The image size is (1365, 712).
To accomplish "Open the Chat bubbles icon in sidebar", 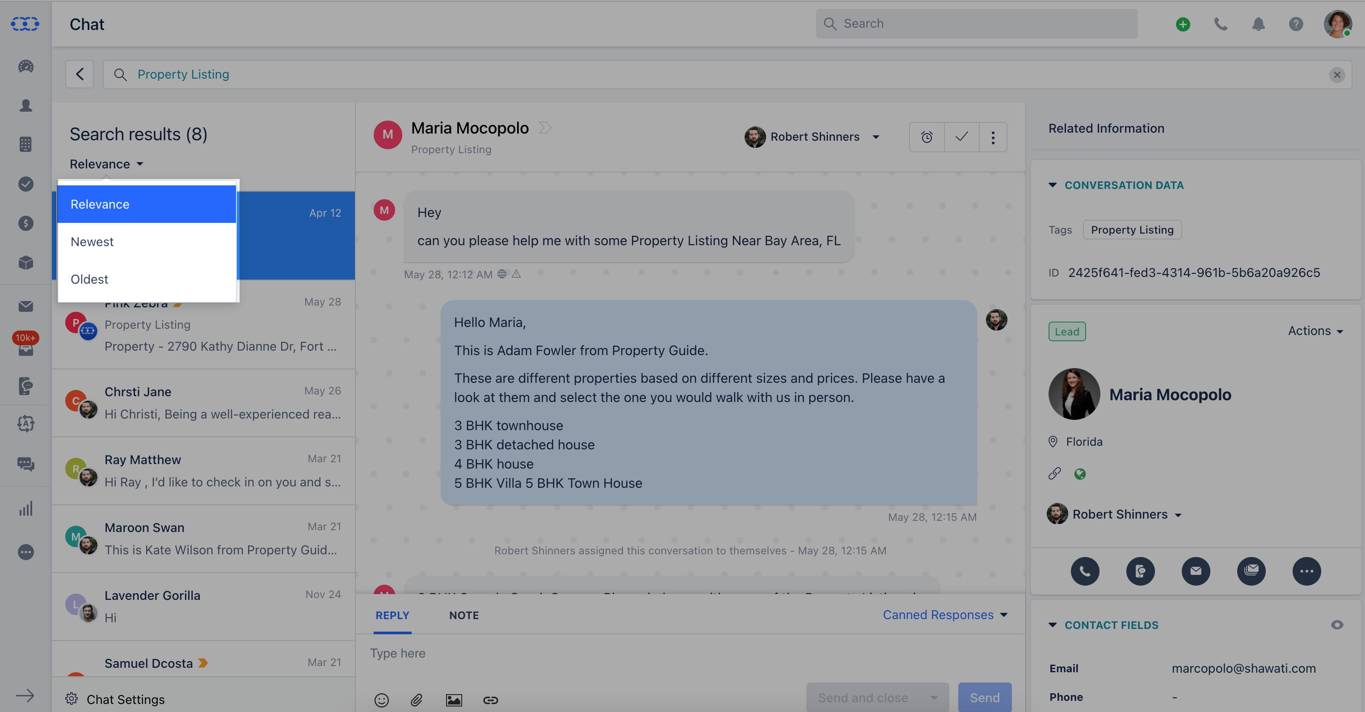I will click(25, 464).
